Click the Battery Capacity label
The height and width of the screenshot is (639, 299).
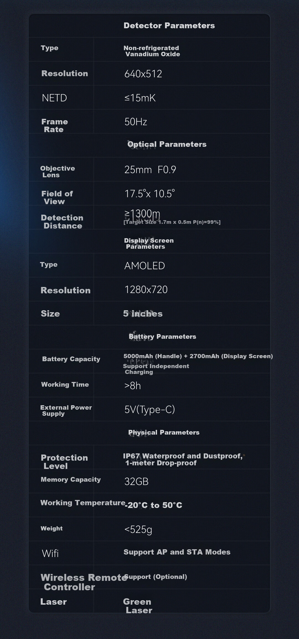click(x=71, y=359)
